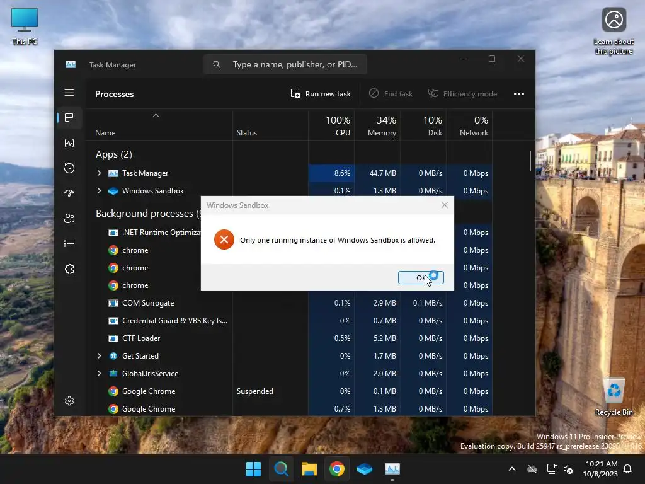Expand the Windows Sandbox process row
Image resolution: width=645 pixels, height=484 pixels.
99,191
